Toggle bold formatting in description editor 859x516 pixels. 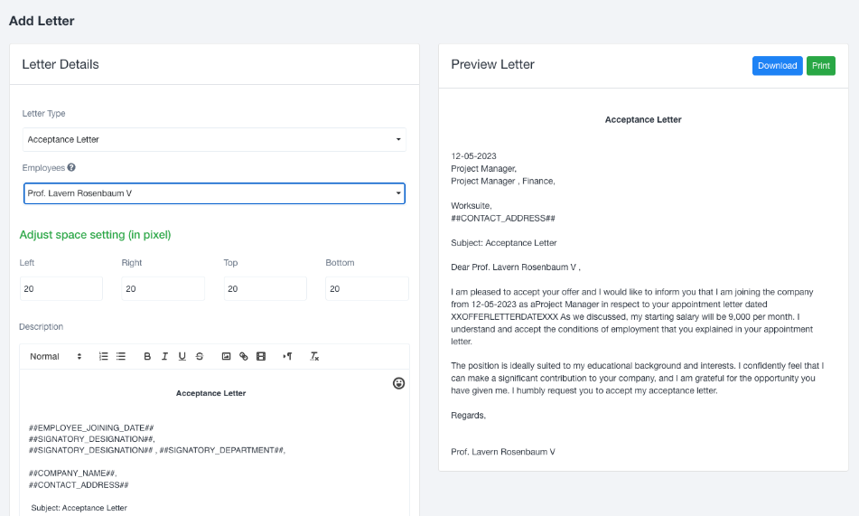tap(148, 357)
